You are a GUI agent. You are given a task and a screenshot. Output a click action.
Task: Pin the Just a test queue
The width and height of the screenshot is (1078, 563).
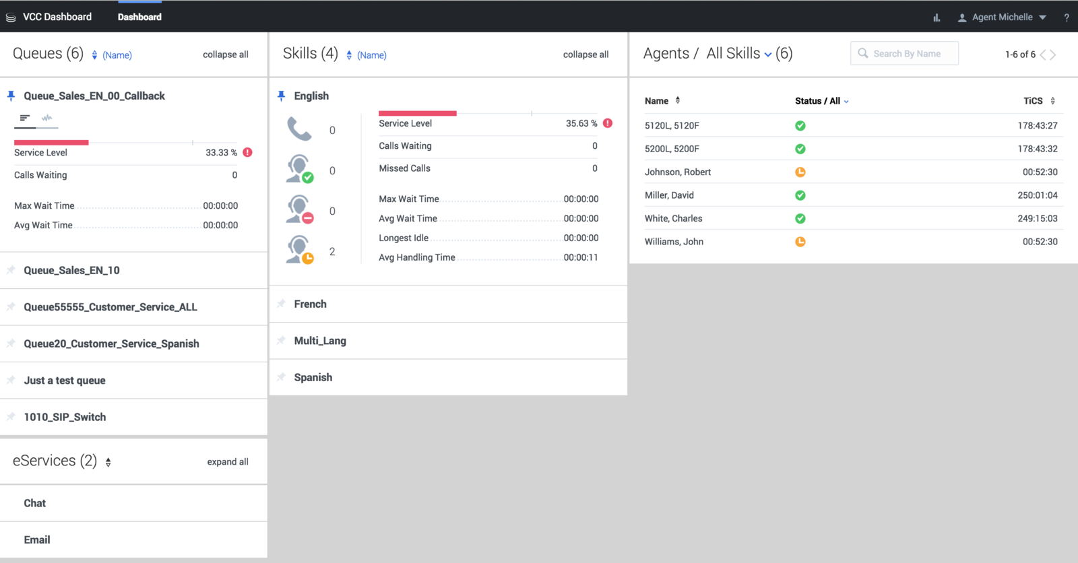(x=11, y=380)
